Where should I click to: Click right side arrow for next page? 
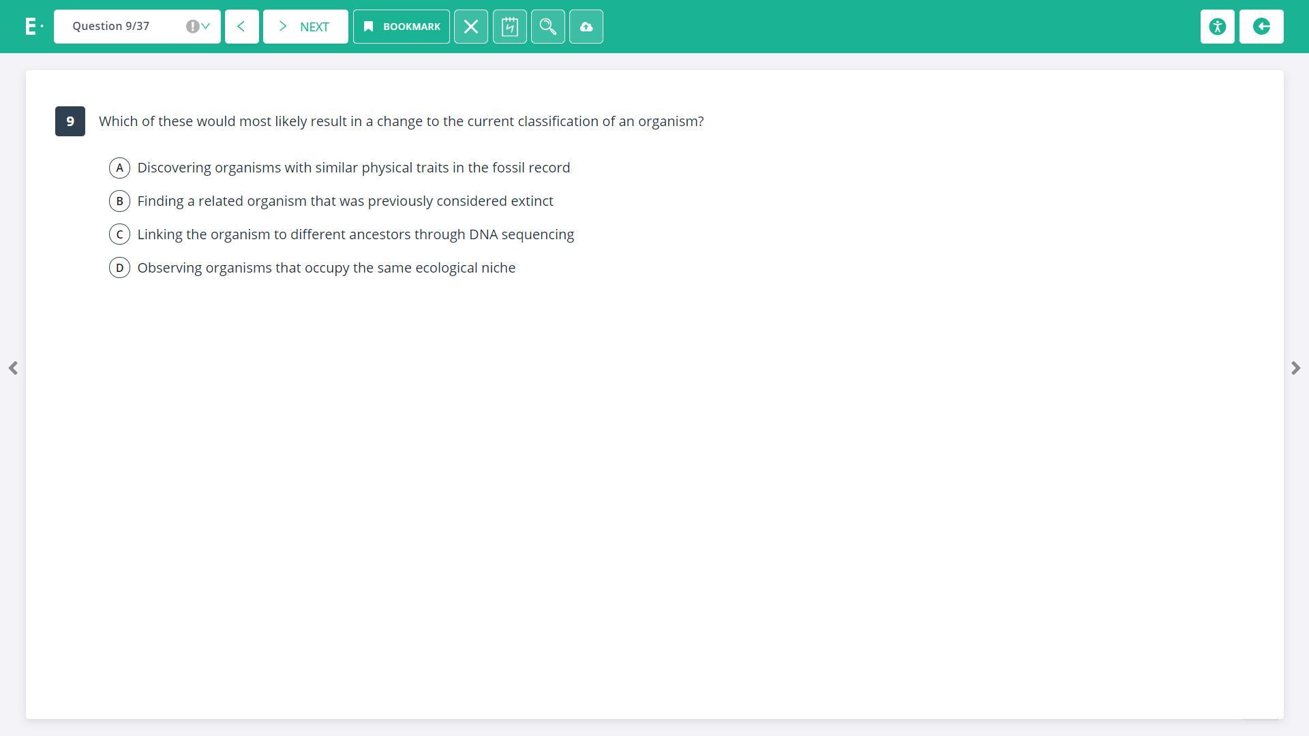click(1295, 368)
